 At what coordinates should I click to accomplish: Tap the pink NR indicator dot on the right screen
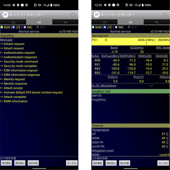coord(116,27)
